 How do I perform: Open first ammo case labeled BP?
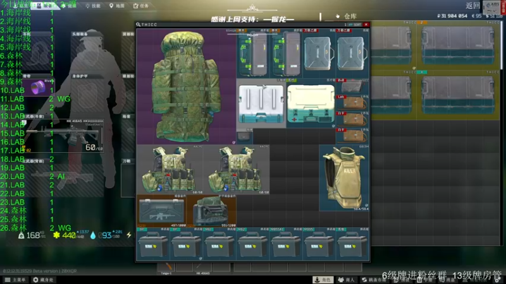[x=153, y=244]
